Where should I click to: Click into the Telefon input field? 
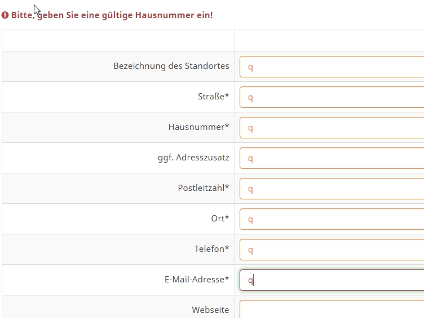pyautogui.click(x=332, y=250)
